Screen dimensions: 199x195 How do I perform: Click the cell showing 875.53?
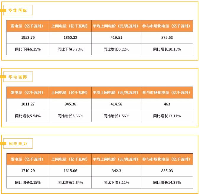[x=167, y=38]
